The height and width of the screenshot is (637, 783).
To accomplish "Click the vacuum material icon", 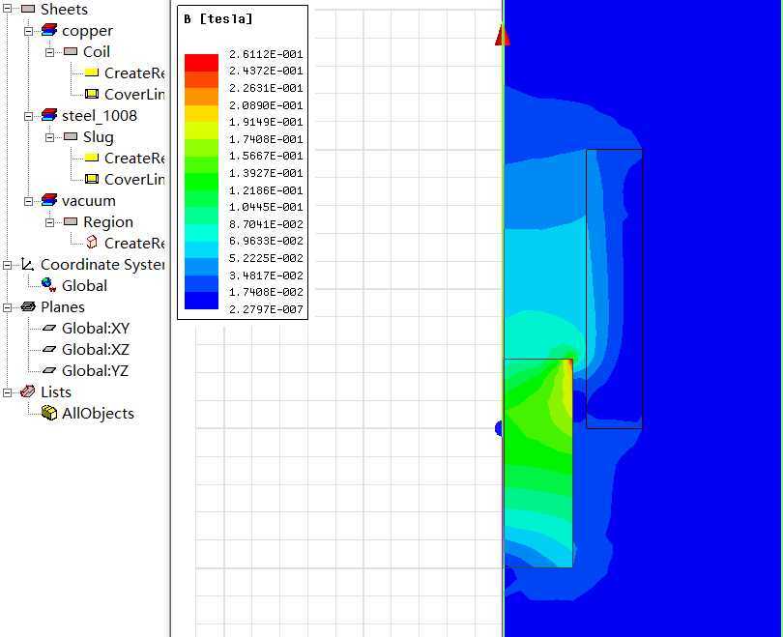I will pyautogui.click(x=49, y=200).
